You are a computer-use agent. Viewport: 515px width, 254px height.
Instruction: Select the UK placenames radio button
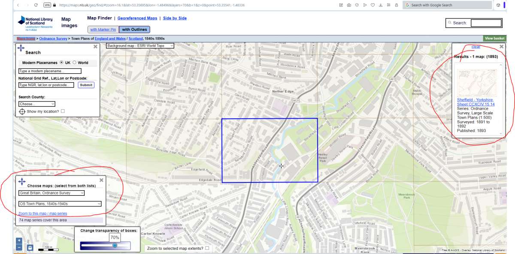[x=61, y=63]
